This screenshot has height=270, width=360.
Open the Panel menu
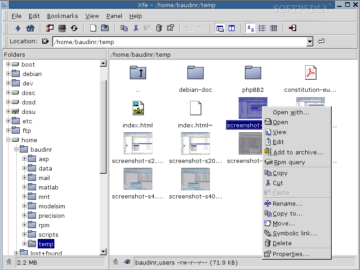coord(114,16)
